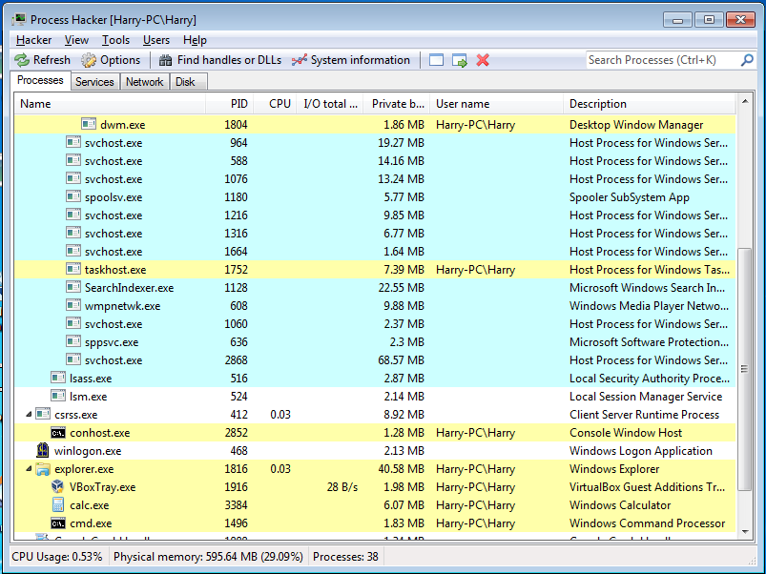766x574 pixels.
Task: Select svchost.exe with PID 1060
Action: pyautogui.click(x=375, y=324)
